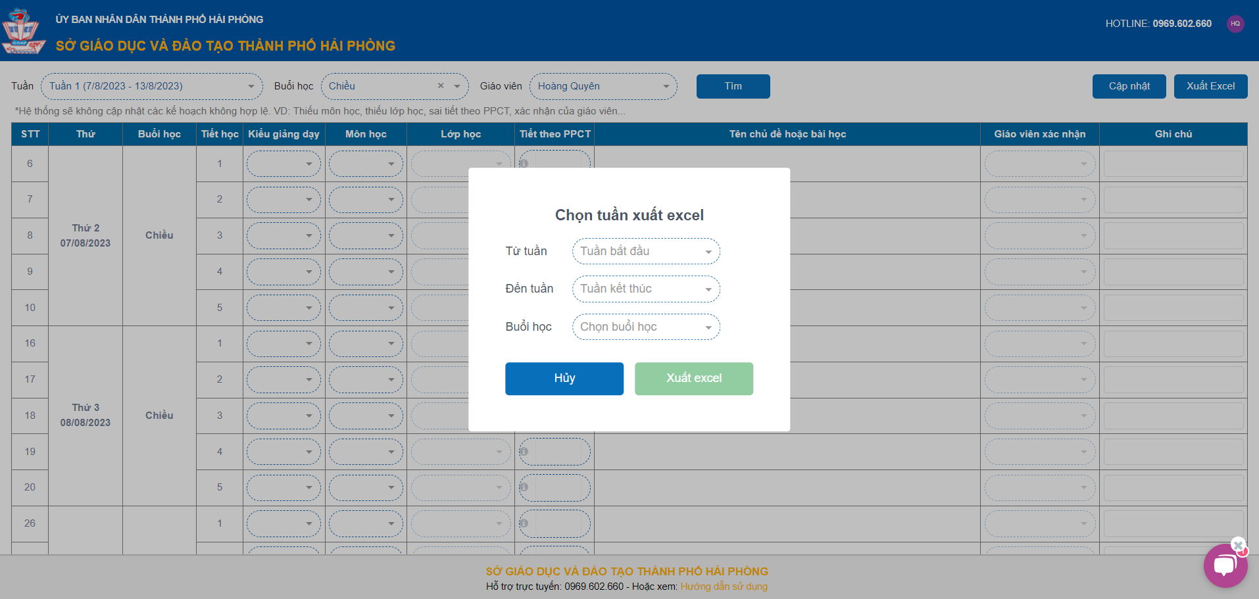Viewport: 1259px width, 599px height.
Task: Click the Ghi chú field in row 6
Action: tap(1173, 164)
